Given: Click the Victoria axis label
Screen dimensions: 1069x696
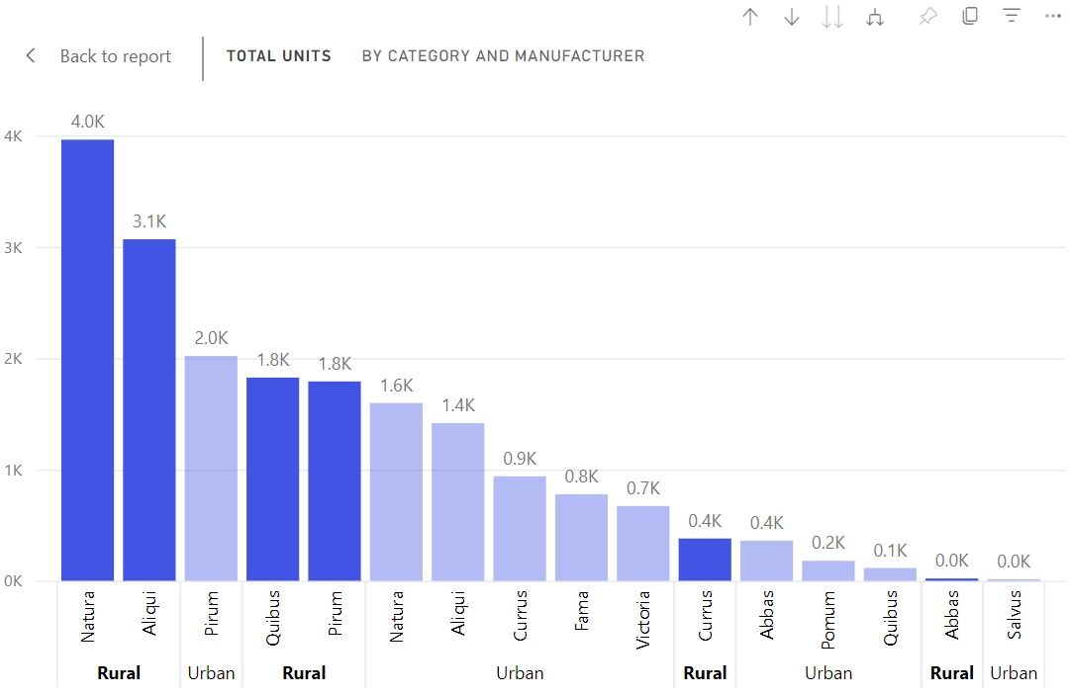Looking at the screenshot, I should point(643,620).
